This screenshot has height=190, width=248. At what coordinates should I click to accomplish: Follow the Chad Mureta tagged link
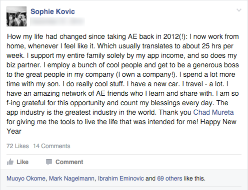[213, 112]
